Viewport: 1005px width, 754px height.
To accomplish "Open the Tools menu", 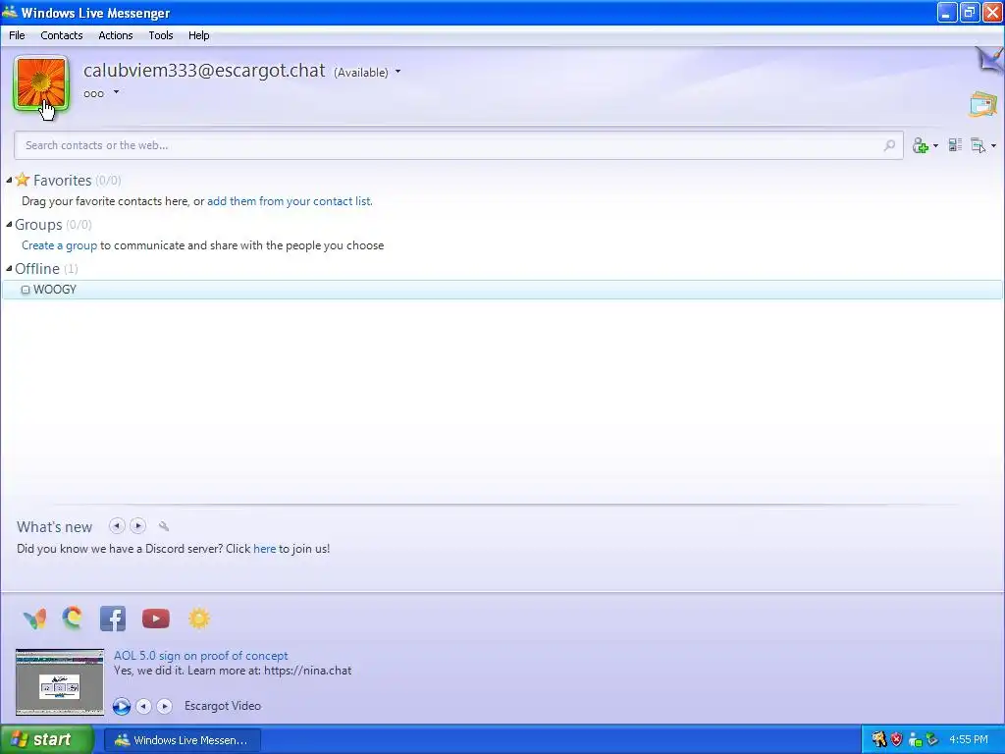I will coord(161,35).
